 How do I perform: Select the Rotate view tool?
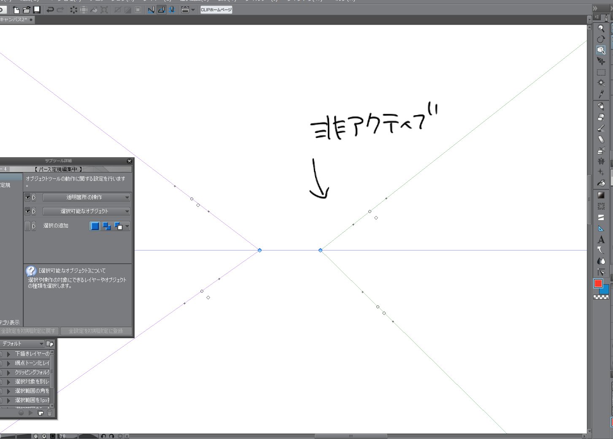point(601,39)
